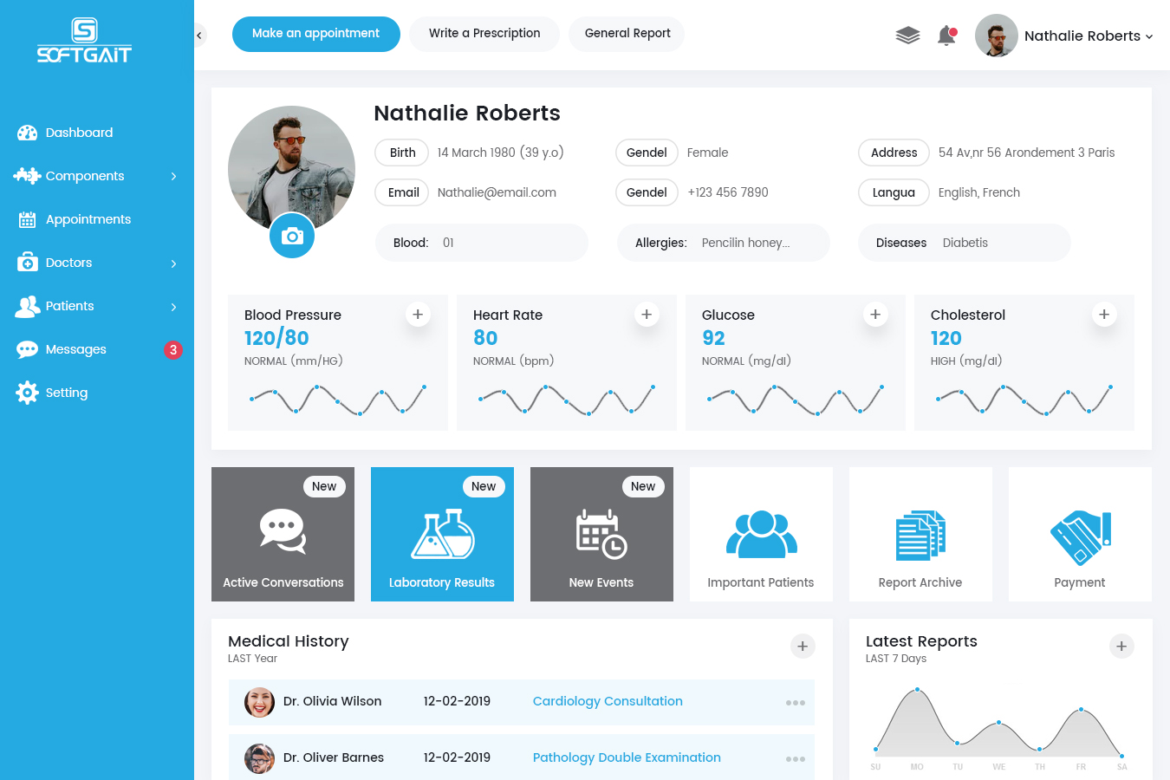Open the layers stack icon in header

point(907,36)
